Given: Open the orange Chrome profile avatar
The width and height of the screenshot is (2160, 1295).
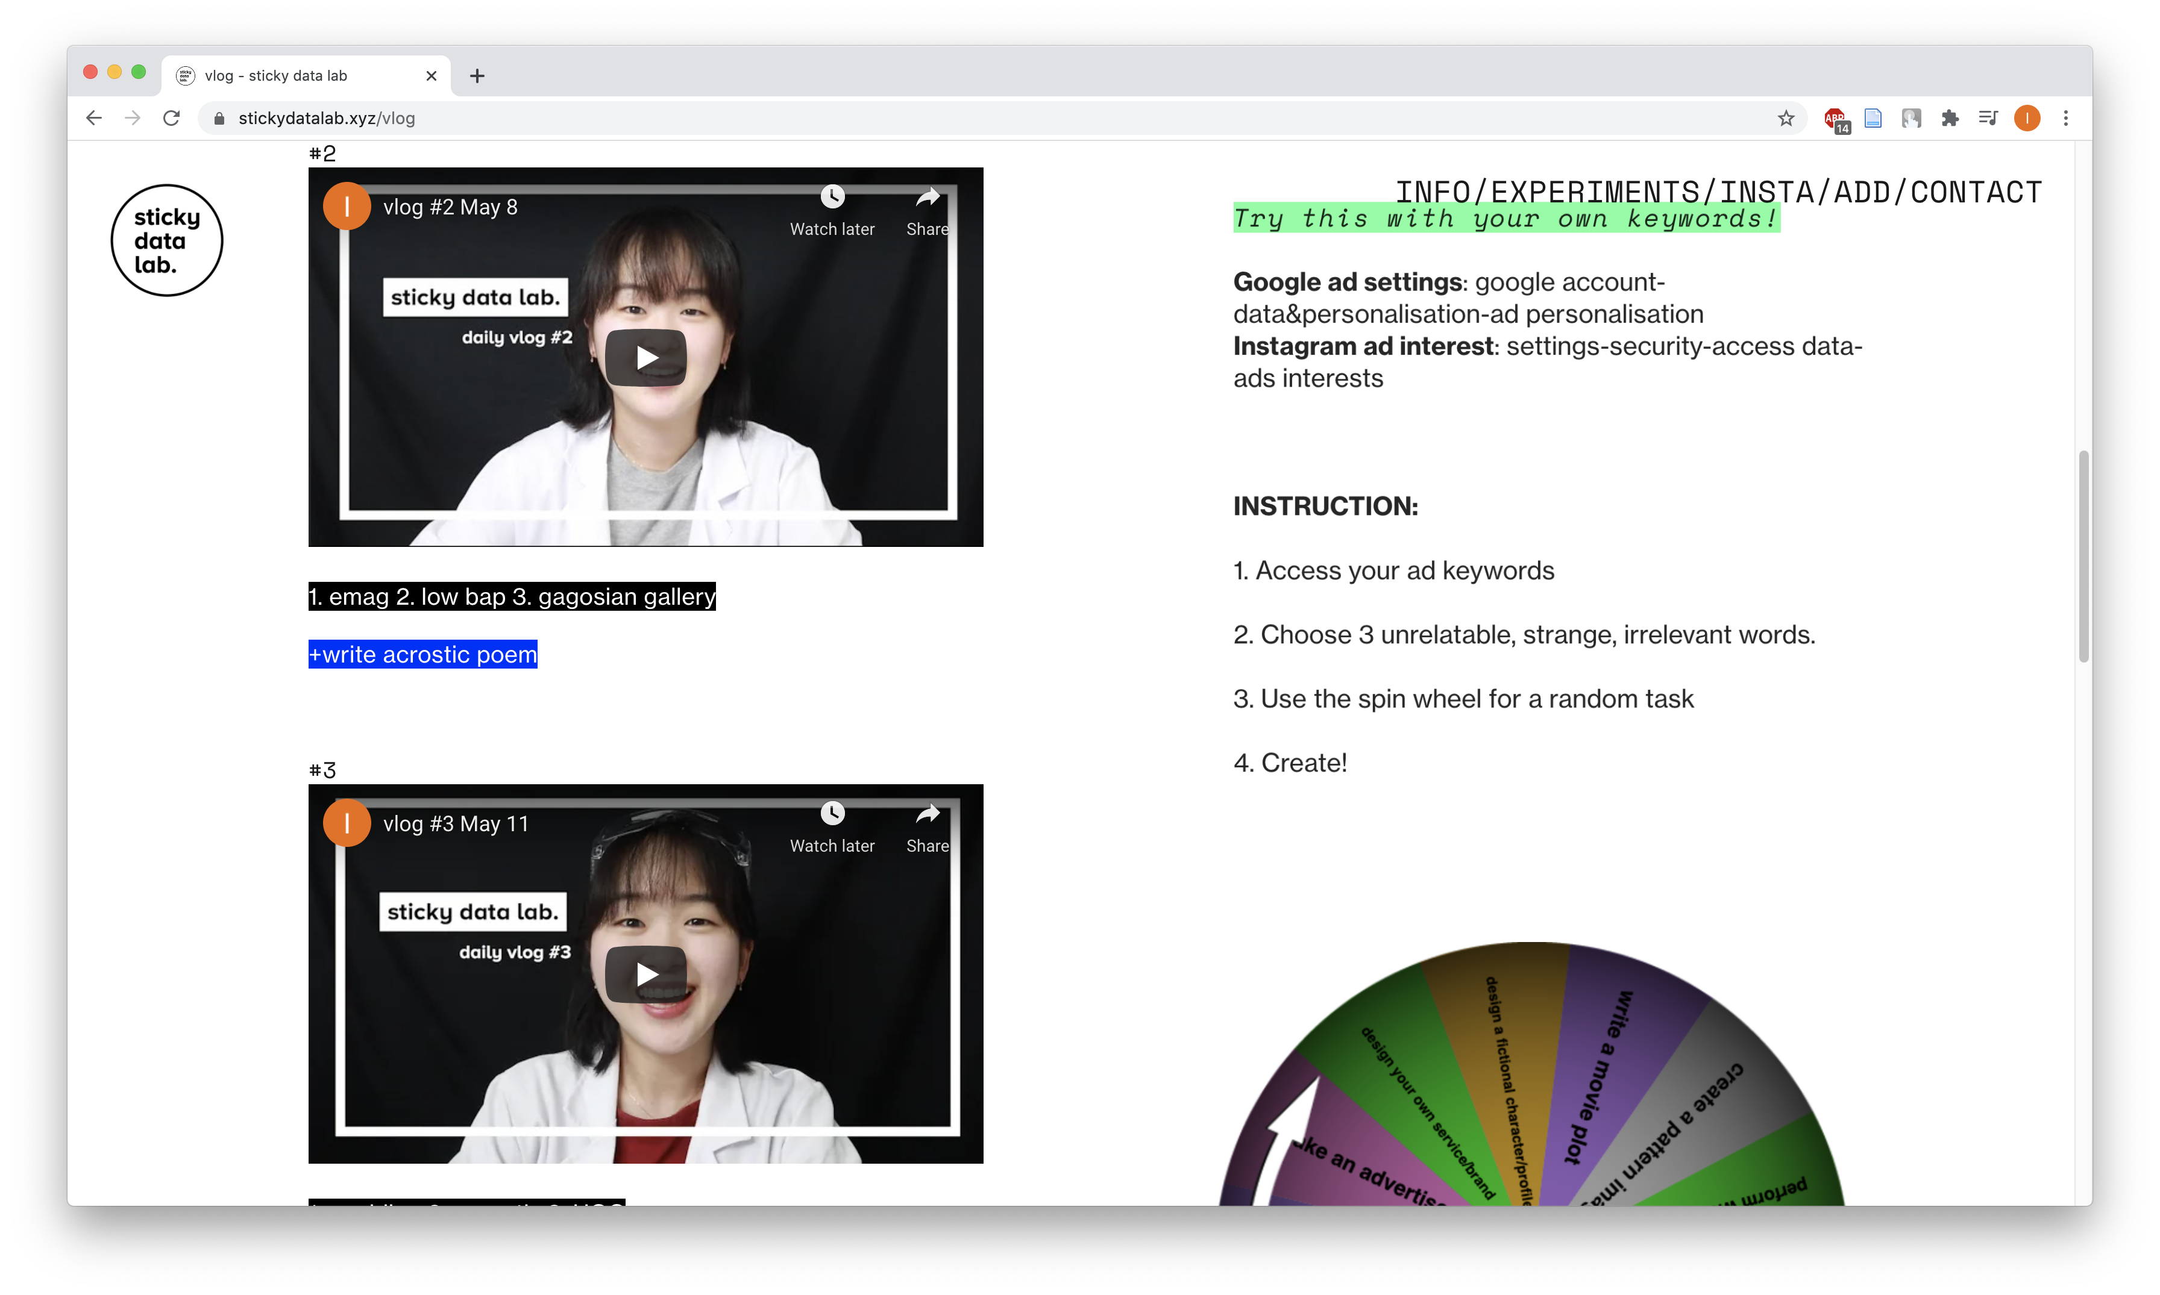Looking at the screenshot, I should pos(2026,119).
